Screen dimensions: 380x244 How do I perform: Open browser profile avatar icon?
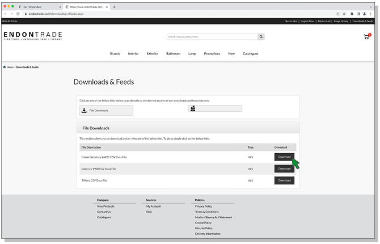[364, 14]
